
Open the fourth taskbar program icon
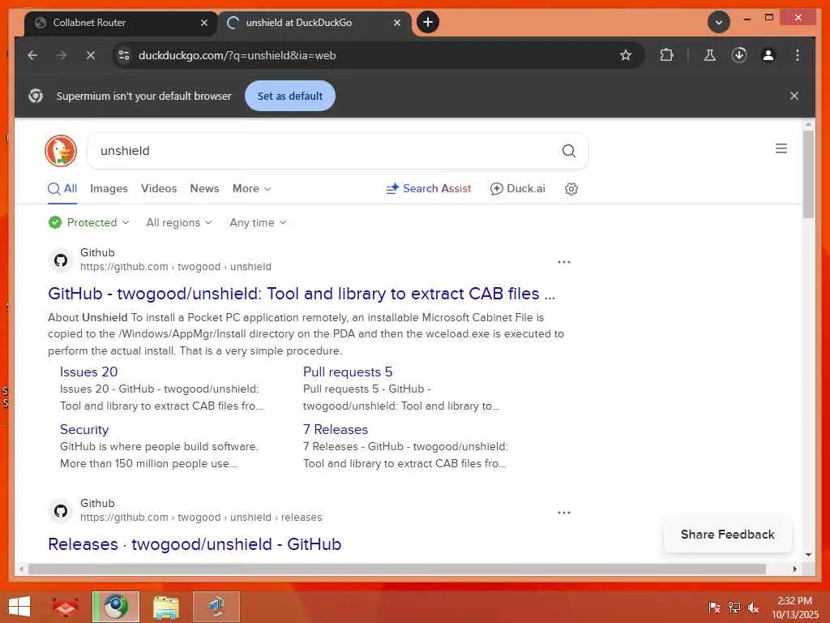coord(216,607)
